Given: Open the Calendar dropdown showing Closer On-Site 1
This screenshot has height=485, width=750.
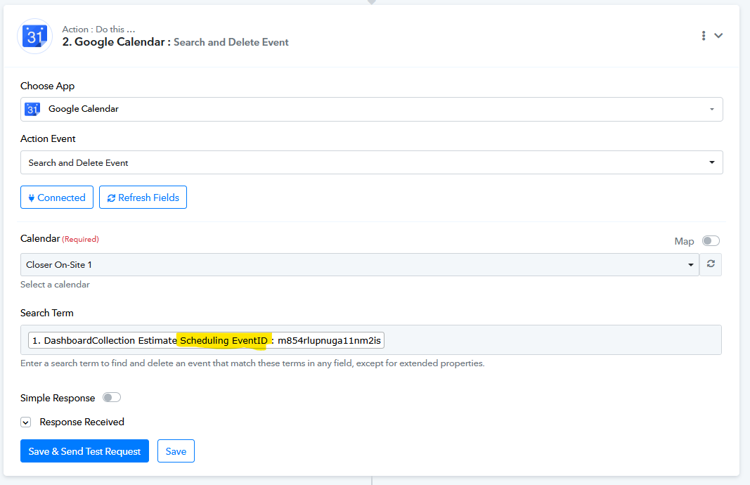Looking at the screenshot, I should [x=360, y=264].
